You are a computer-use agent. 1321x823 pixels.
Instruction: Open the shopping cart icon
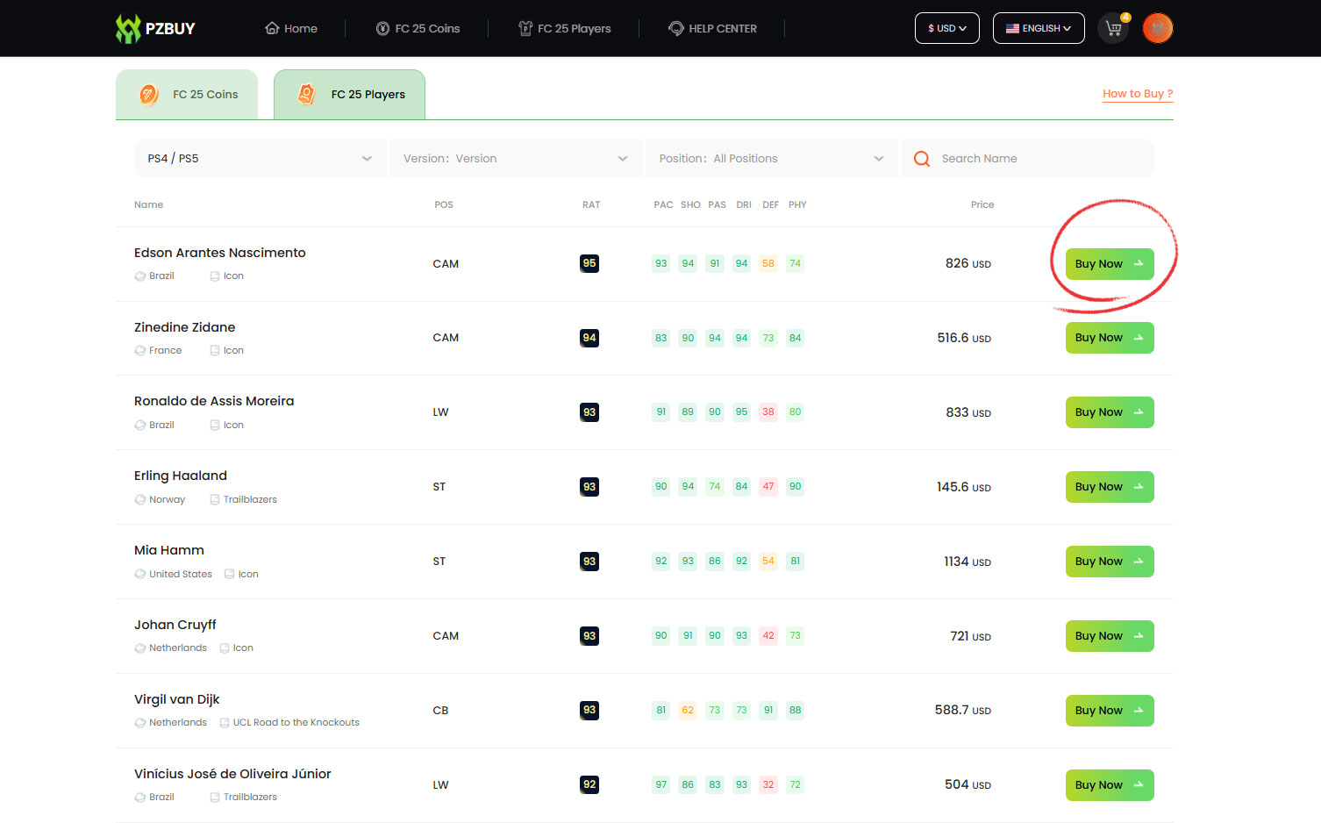point(1114,28)
